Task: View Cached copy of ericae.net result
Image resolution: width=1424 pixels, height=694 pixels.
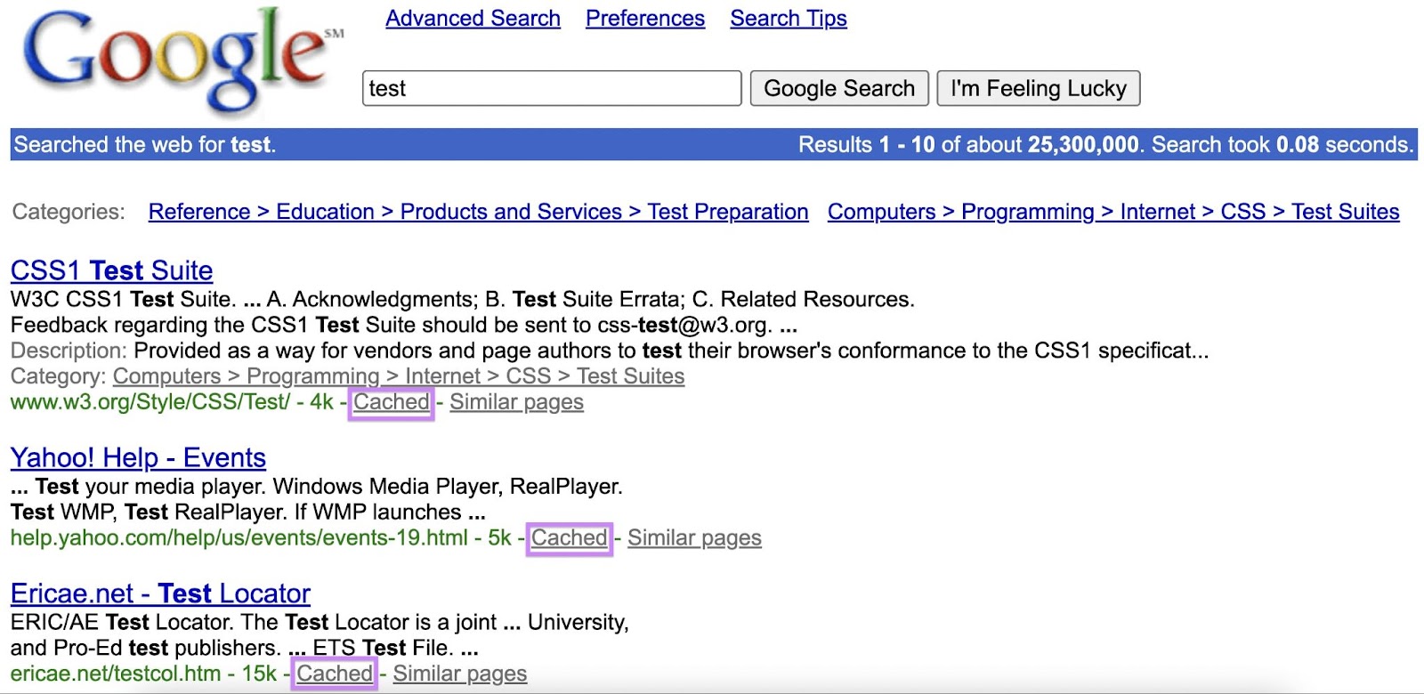Action: point(335,674)
